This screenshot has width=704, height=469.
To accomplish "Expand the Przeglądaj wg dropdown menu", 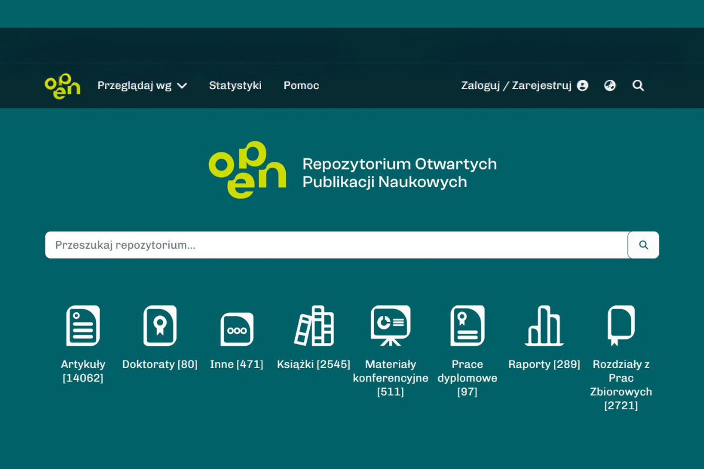I will point(142,86).
